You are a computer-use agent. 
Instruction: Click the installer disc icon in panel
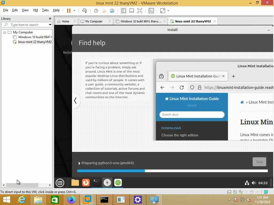pyautogui.click(x=107, y=183)
